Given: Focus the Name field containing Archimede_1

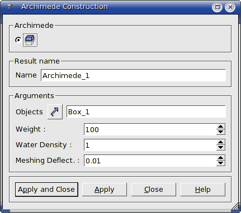Looking at the screenshot, I should click(133, 75).
